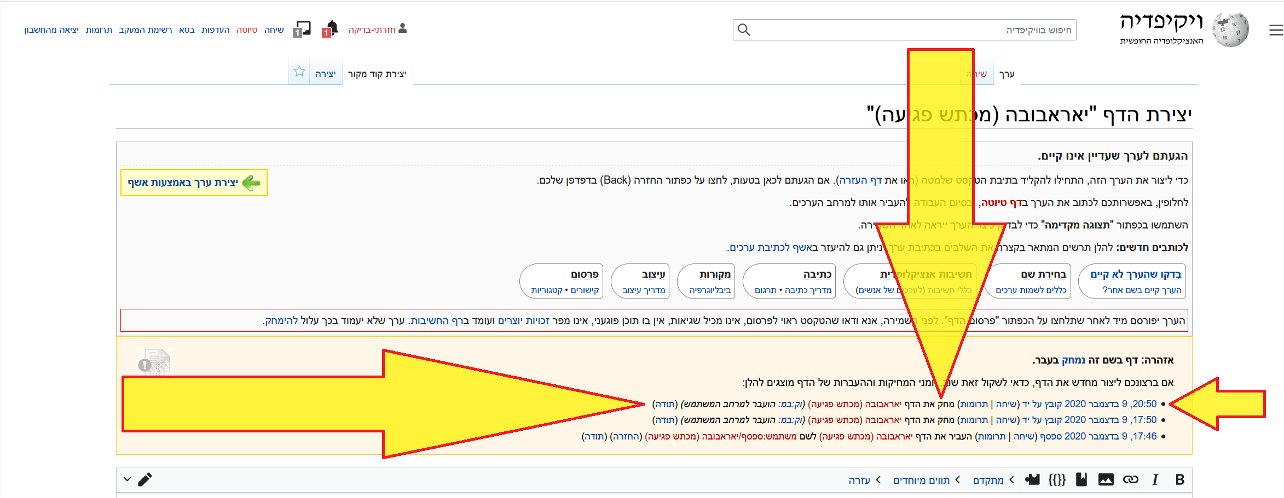Open the 'נמחק' link in the warning

(x=1073, y=360)
